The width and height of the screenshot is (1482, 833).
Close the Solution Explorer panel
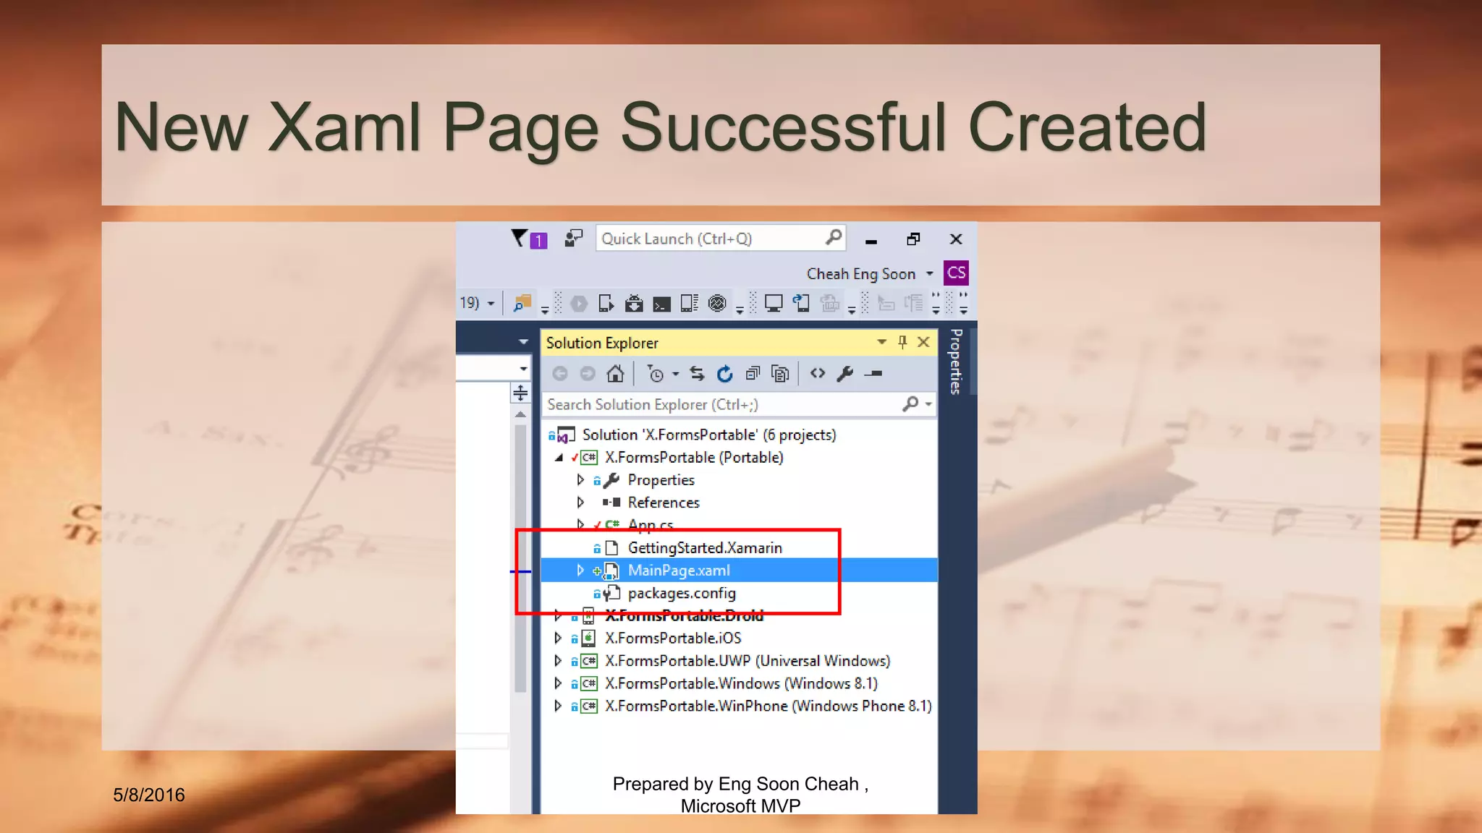click(x=924, y=342)
